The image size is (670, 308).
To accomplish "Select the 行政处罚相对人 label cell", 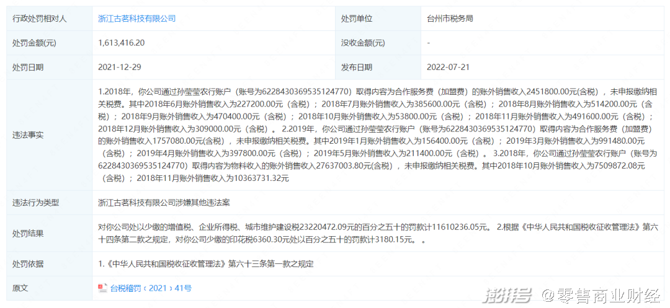I will (x=50, y=19).
